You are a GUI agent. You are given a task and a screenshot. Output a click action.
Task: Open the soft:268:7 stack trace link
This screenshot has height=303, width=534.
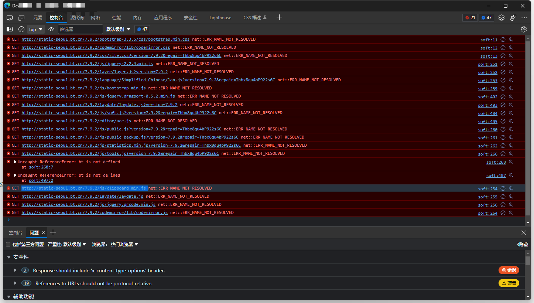pos(41,167)
